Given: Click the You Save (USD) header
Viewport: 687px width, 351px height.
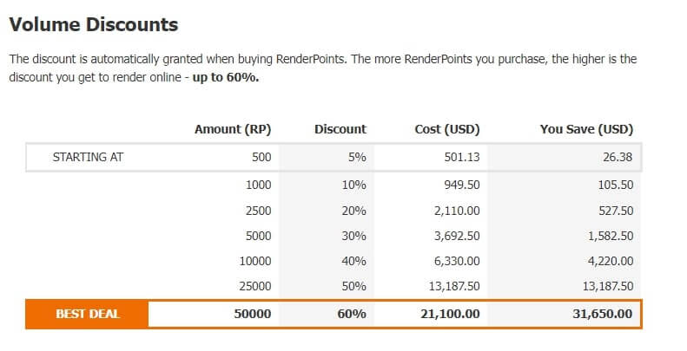Looking at the screenshot, I should (x=586, y=129).
